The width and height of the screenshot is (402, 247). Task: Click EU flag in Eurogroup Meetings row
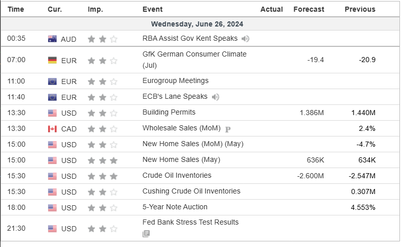52,81
